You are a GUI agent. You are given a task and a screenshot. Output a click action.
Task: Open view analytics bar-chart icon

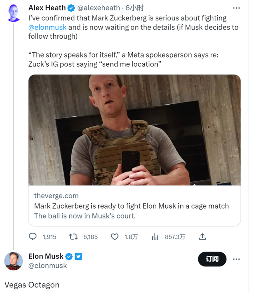[155, 237]
